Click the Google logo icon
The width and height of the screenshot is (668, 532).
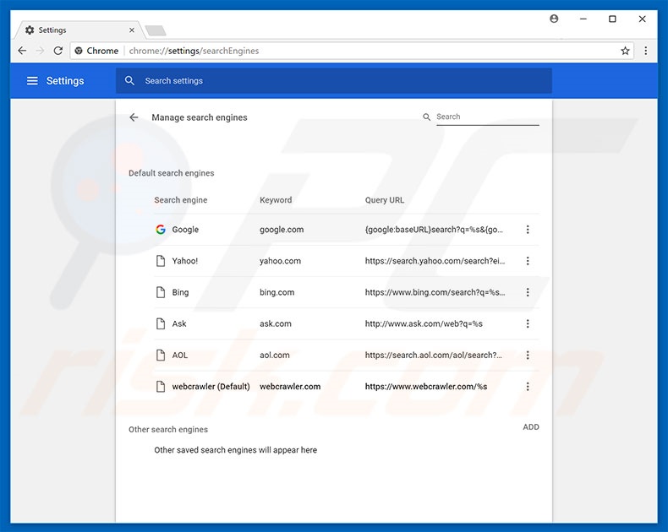tap(161, 230)
